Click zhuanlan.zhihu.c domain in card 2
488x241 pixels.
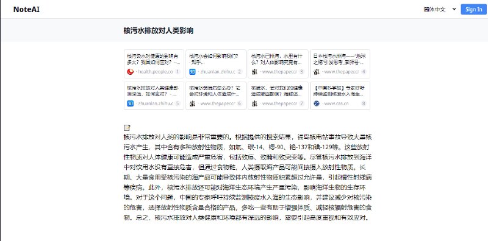click(218, 72)
